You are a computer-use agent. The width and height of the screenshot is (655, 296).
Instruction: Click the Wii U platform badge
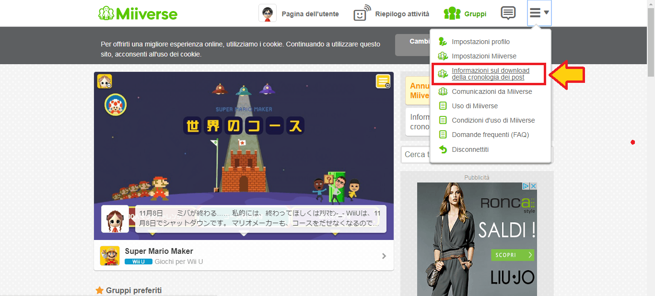click(x=139, y=262)
